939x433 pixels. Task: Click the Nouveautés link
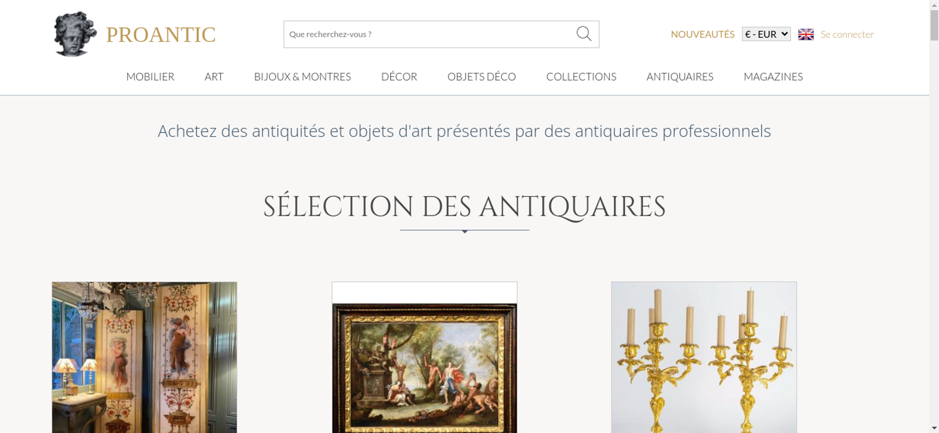click(x=702, y=34)
